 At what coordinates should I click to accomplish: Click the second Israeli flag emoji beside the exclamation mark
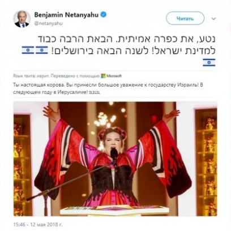click(x=42, y=50)
